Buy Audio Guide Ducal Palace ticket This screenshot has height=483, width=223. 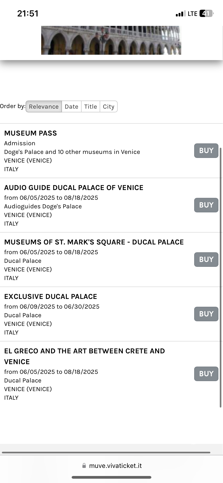pos(206,205)
